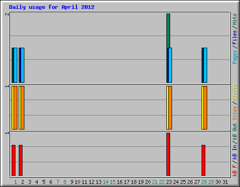Viewport: 240px width, 187px height.
Task: Click the day '5' x-axis label
Action: (x=44, y=182)
